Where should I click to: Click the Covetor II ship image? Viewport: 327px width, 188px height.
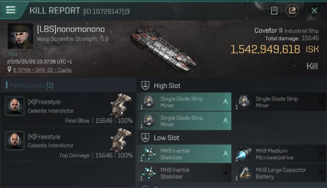click(x=163, y=48)
